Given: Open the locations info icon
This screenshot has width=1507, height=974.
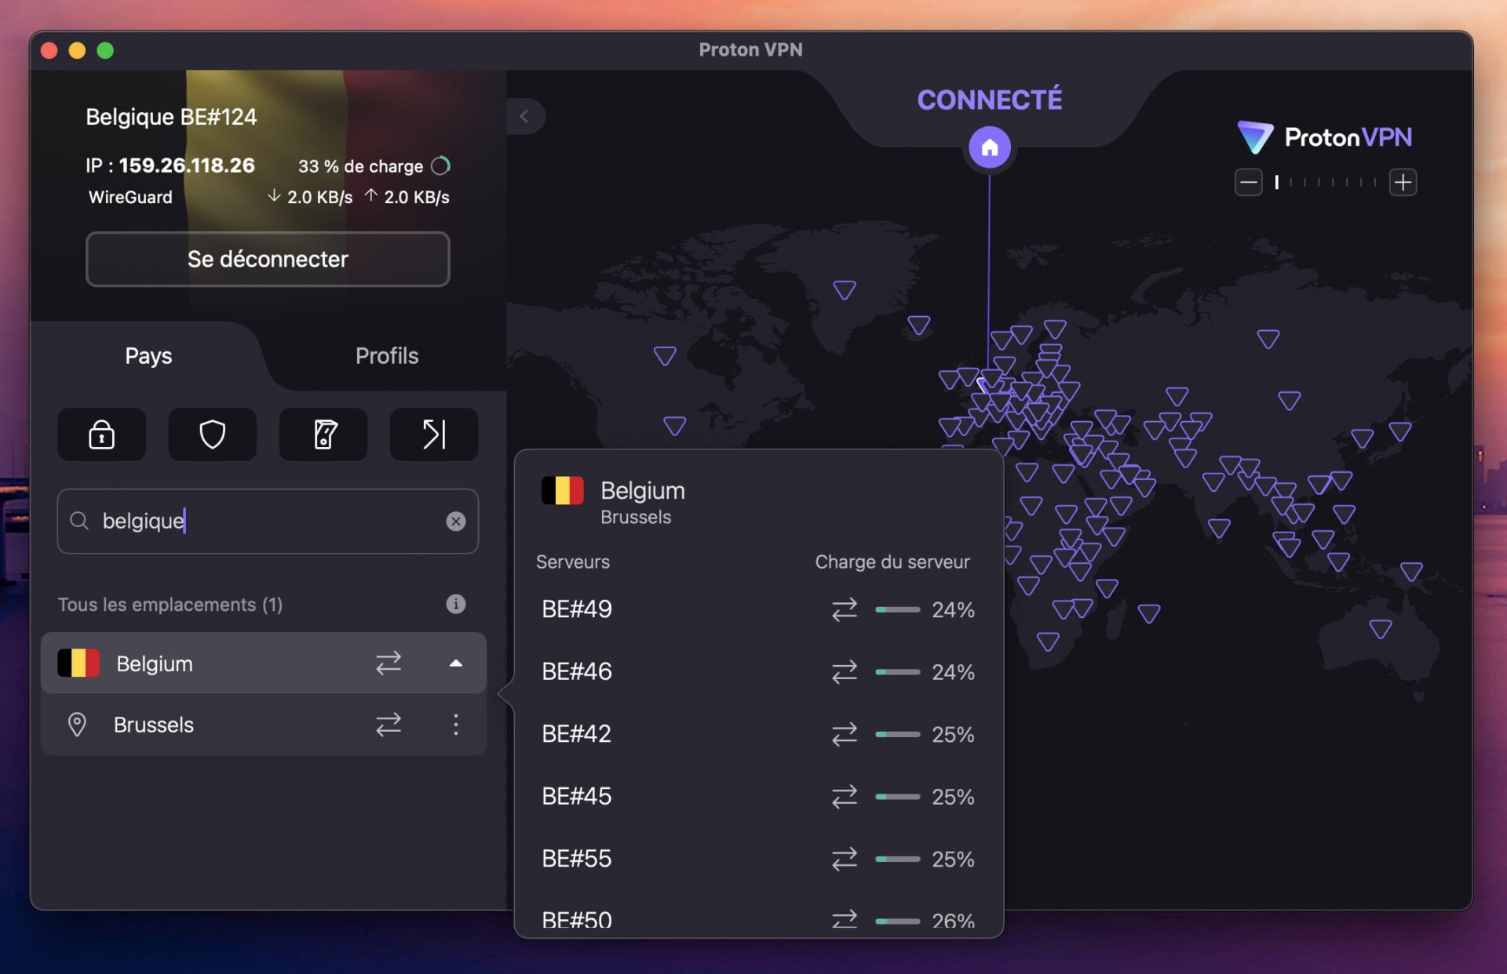Looking at the screenshot, I should (456, 604).
